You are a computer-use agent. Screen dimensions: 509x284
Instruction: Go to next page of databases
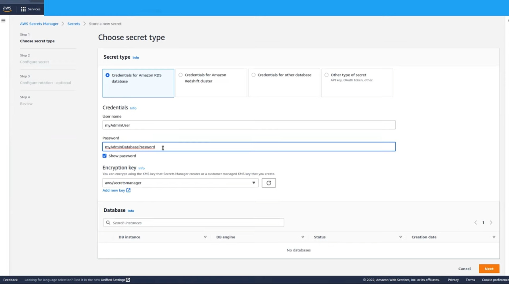tap(491, 223)
